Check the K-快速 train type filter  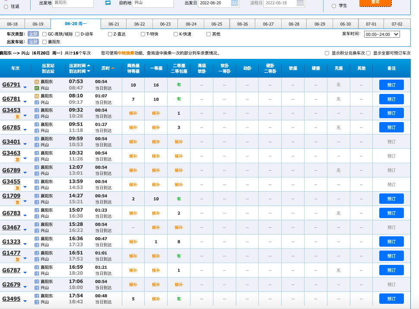pyautogui.click(x=176, y=34)
